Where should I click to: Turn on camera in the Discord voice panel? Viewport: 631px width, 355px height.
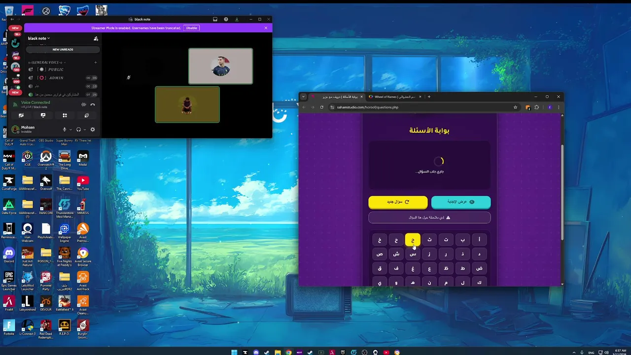21,115
